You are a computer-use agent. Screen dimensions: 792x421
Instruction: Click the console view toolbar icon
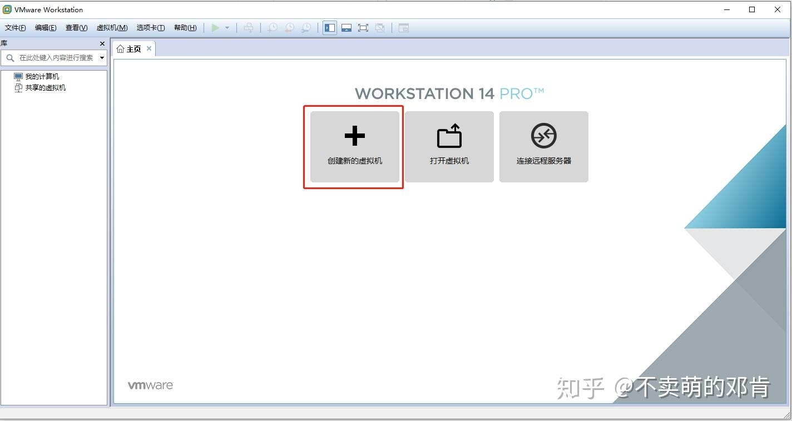(404, 27)
